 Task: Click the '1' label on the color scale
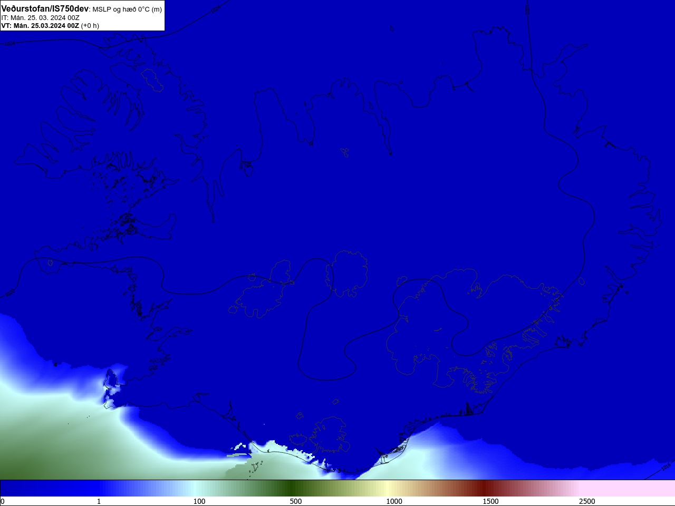click(x=99, y=501)
